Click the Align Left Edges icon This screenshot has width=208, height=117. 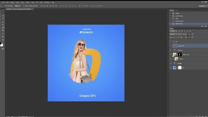(x=50, y=6)
